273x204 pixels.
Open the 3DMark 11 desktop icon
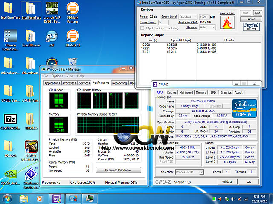coord(73,38)
